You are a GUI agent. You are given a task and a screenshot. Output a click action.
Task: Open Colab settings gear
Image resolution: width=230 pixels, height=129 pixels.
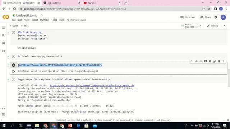click(216, 17)
